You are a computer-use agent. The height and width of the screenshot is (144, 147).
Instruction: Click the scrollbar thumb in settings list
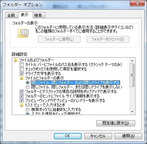click(x=132, y=75)
